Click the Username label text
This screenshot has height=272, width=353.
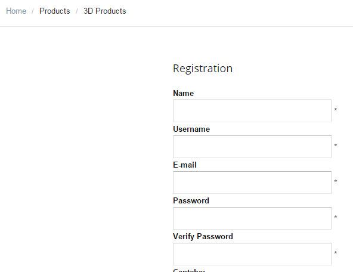[x=191, y=129]
